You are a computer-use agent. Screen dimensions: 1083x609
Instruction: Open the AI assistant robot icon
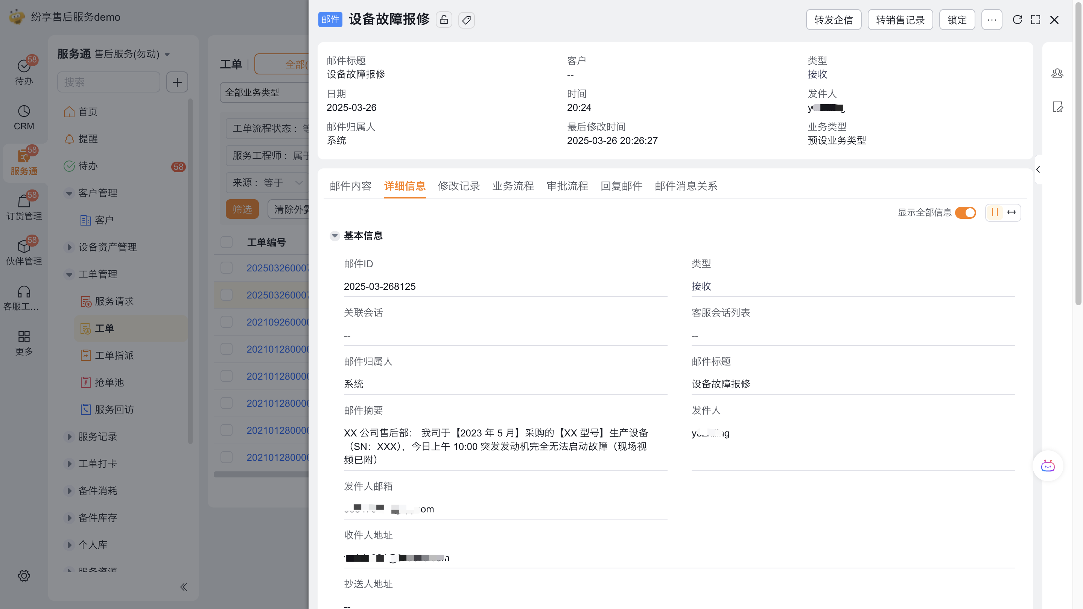[x=1047, y=466]
